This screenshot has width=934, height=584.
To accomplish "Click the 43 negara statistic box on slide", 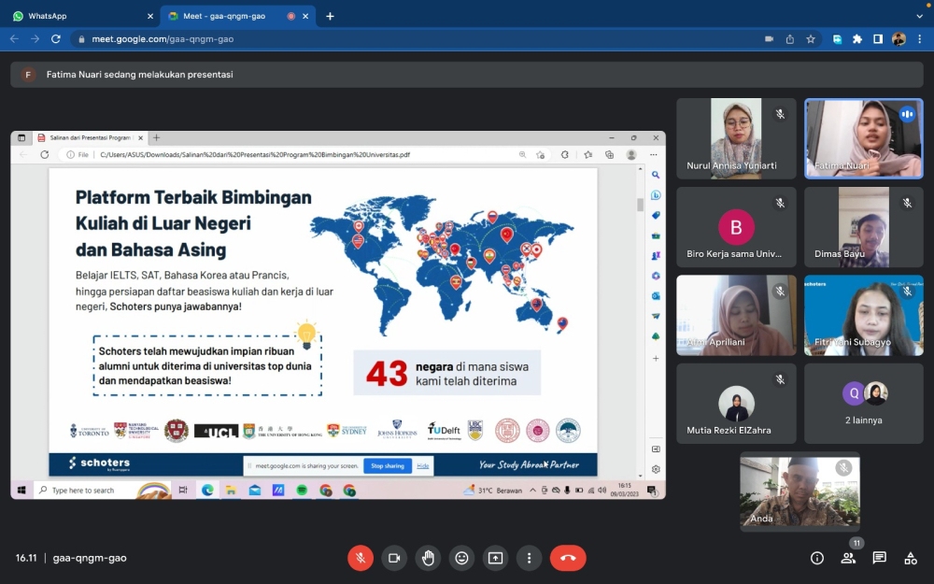I will (x=446, y=373).
